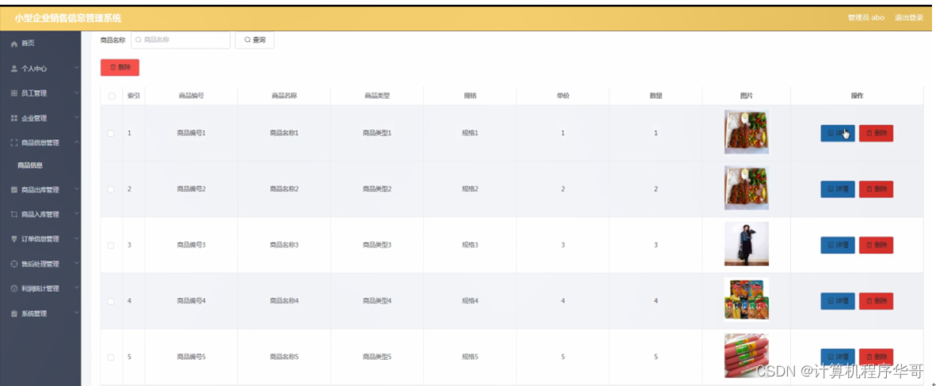Click the 规格 column header
This screenshot has width=936, height=386.
tap(470, 96)
